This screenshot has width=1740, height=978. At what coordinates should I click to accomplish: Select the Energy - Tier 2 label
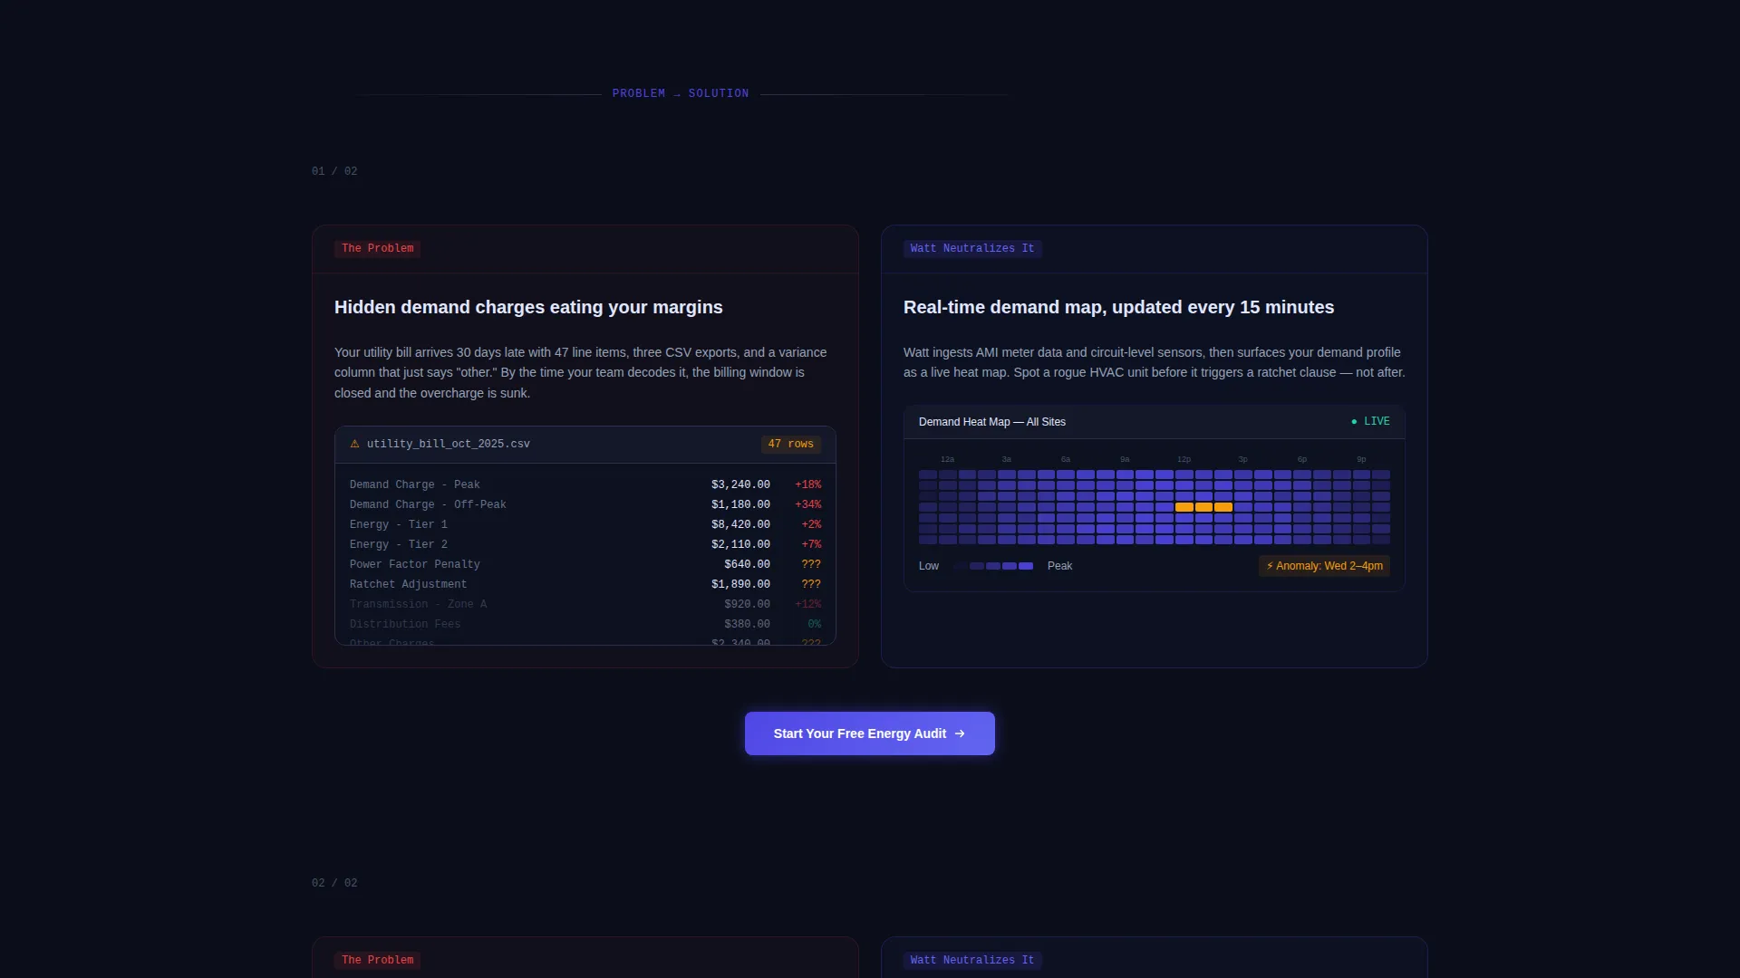coord(399,544)
